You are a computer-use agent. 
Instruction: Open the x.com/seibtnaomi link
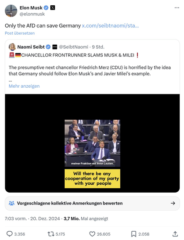point(110,25)
